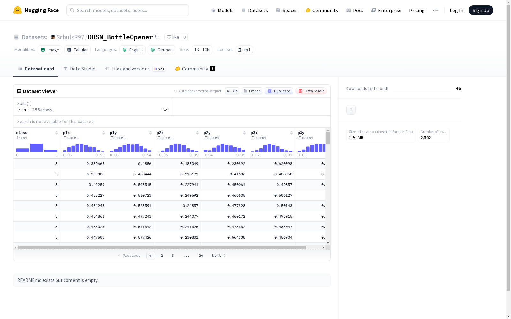Open Data Studio from viewer header

[x=311, y=91]
